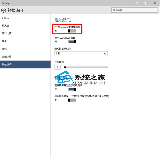Viewport: 160px width, 158px height.
Task: Open the 通知的显示时间 dropdown showing 5 秒
Action: [81, 54]
